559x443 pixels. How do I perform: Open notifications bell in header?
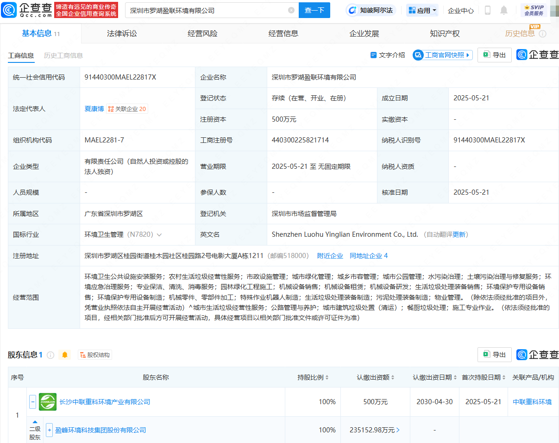point(504,10)
